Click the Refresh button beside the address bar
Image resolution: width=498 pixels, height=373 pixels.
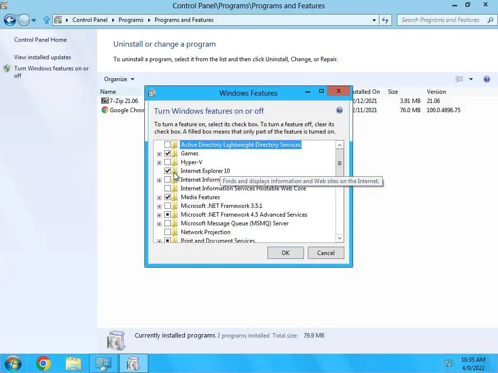pos(385,20)
